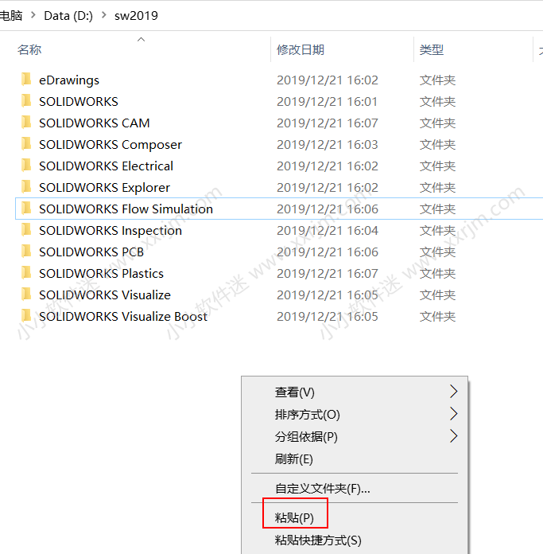Select the SOLIDWORKS Visualize folder name
This screenshot has height=554, width=543.
(x=105, y=295)
